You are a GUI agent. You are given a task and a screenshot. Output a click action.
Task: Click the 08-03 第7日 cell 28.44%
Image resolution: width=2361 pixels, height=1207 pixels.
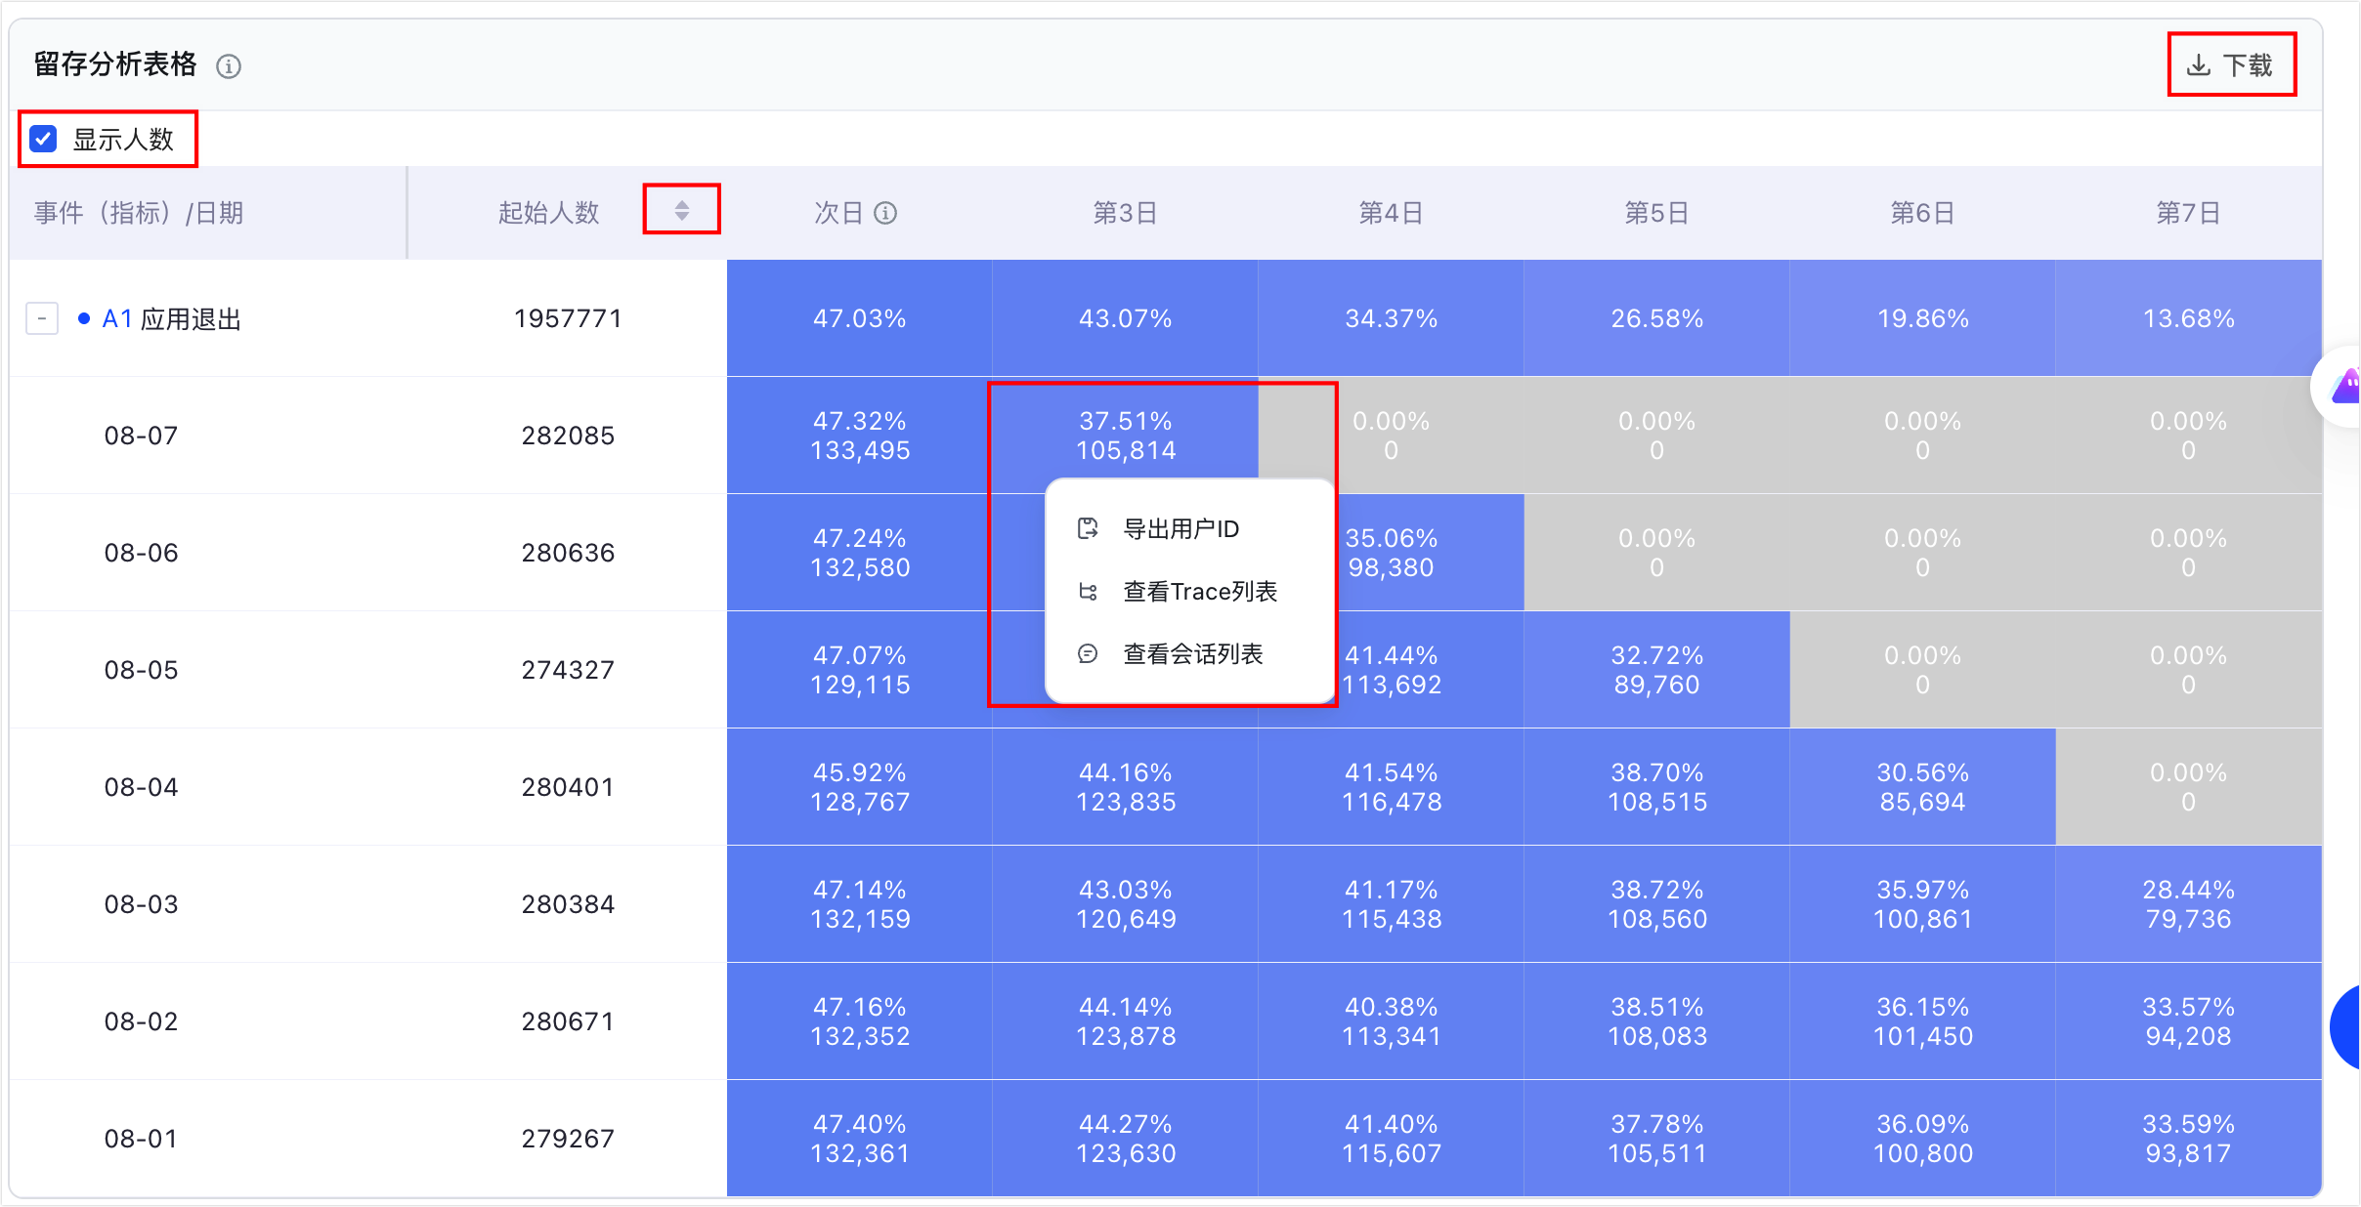click(2188, 904)
